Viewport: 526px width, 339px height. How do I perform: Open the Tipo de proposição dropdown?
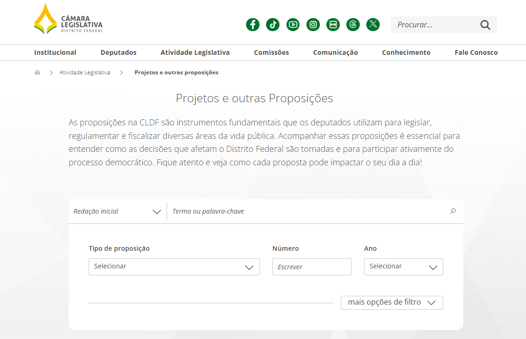pos(174,267)
